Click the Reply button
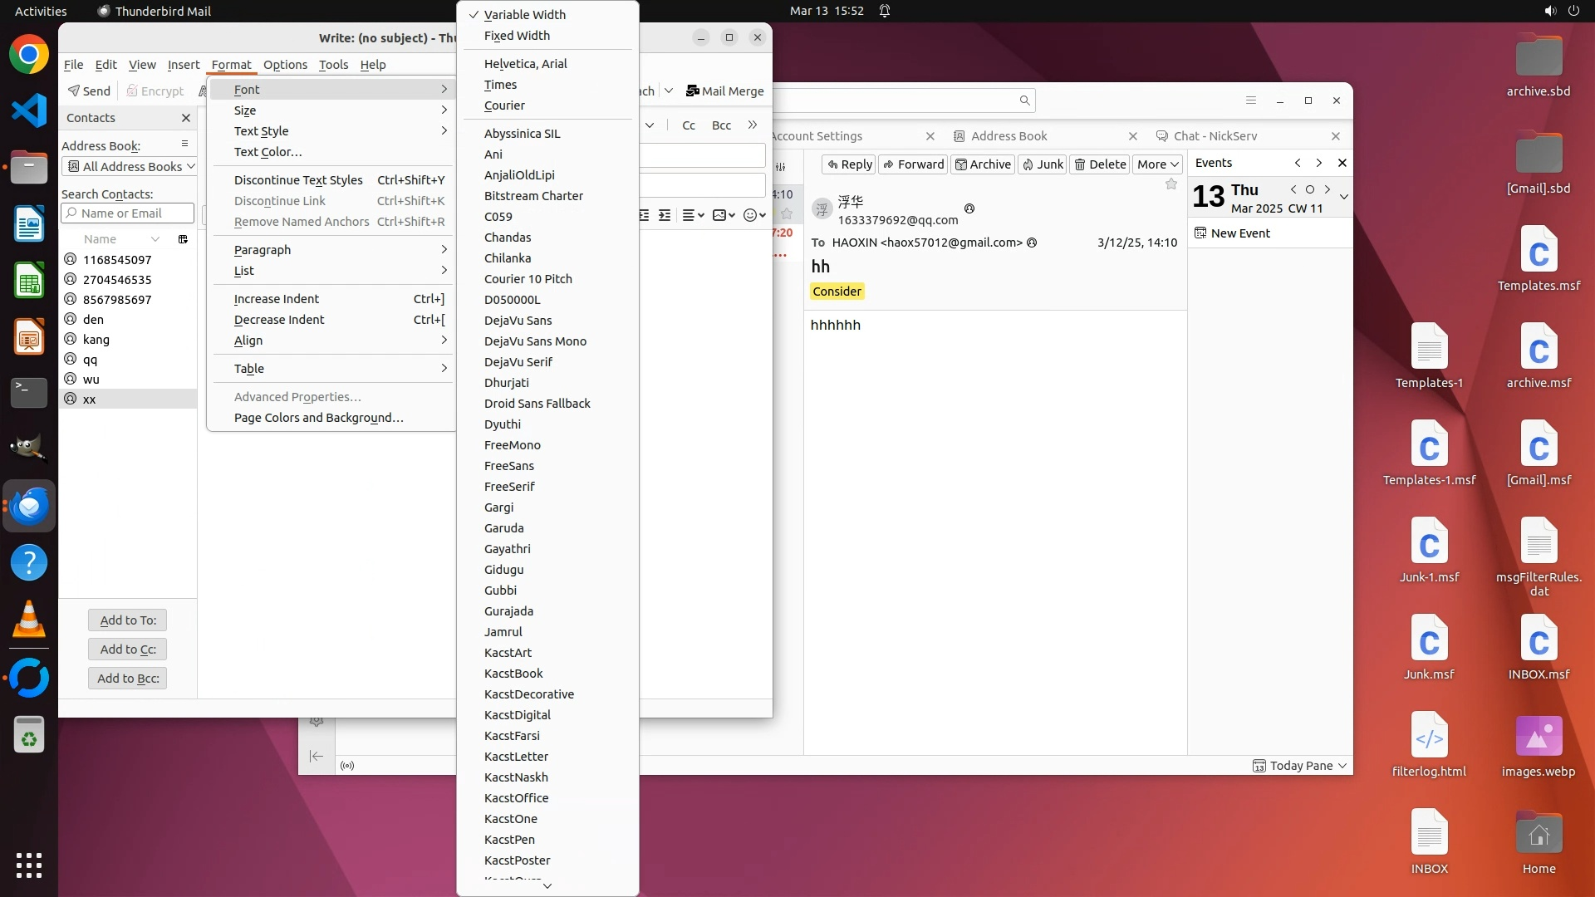 849,164
